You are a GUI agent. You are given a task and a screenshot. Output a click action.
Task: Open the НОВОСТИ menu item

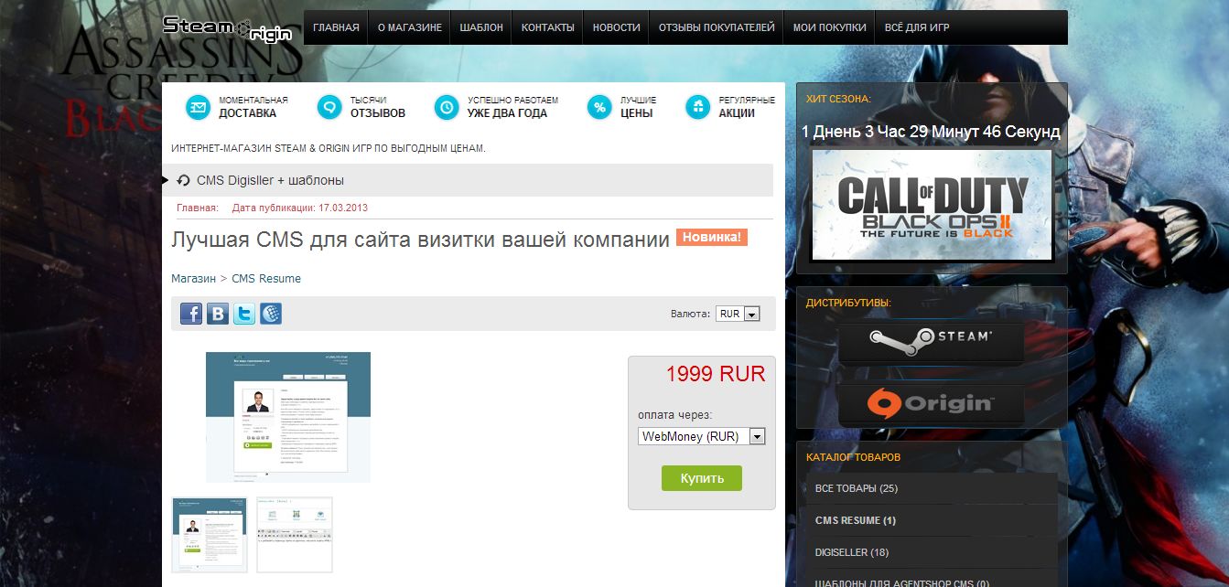(x=617, y=27)
